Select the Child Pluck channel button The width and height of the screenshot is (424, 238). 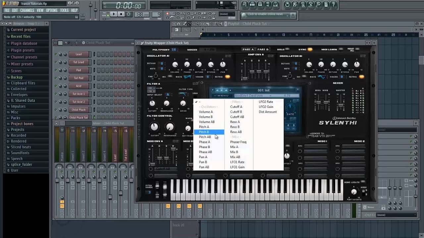(x=79, y=110)
